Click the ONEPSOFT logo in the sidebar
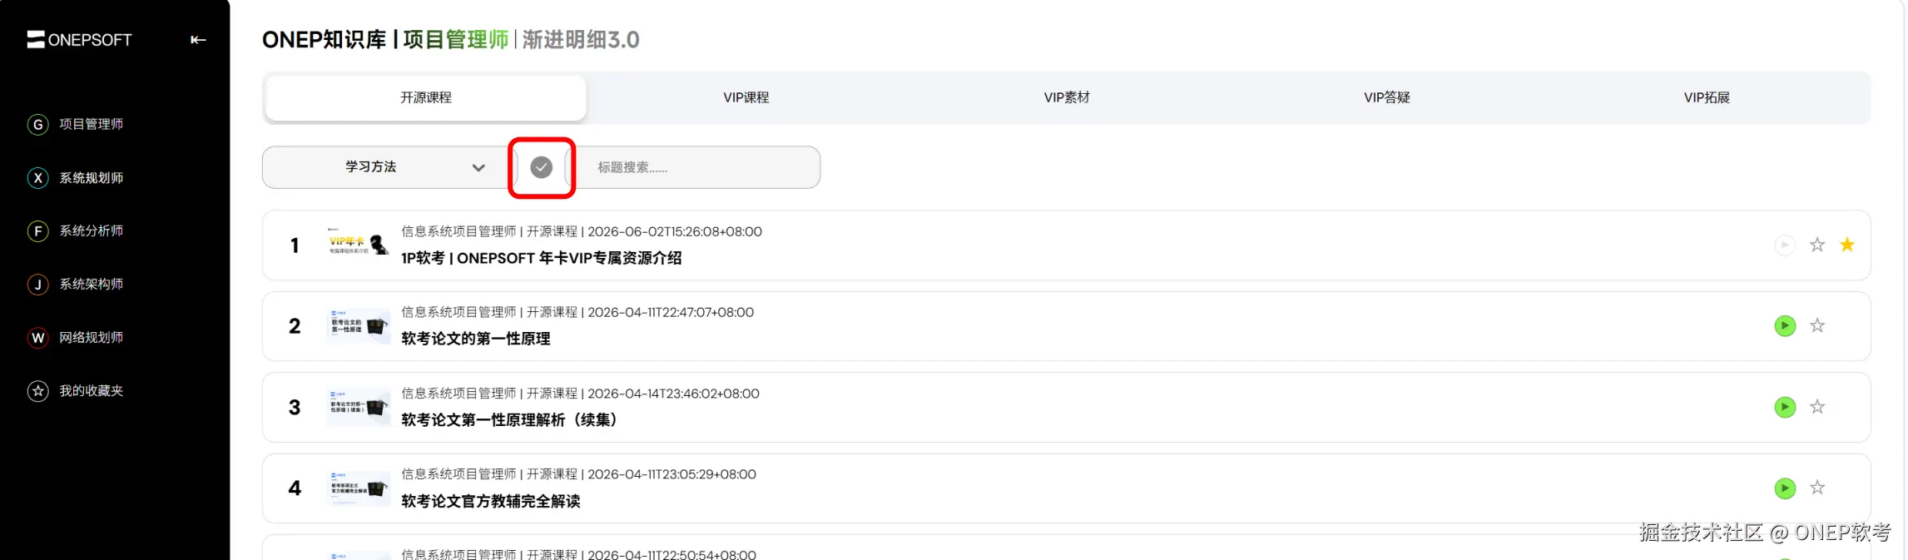The image size is (1908, 560). point(79,40)
